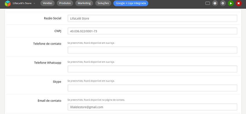Screen dimensions: 246x114
Task: Click the Email de contato input field
Action: (152, 107)
